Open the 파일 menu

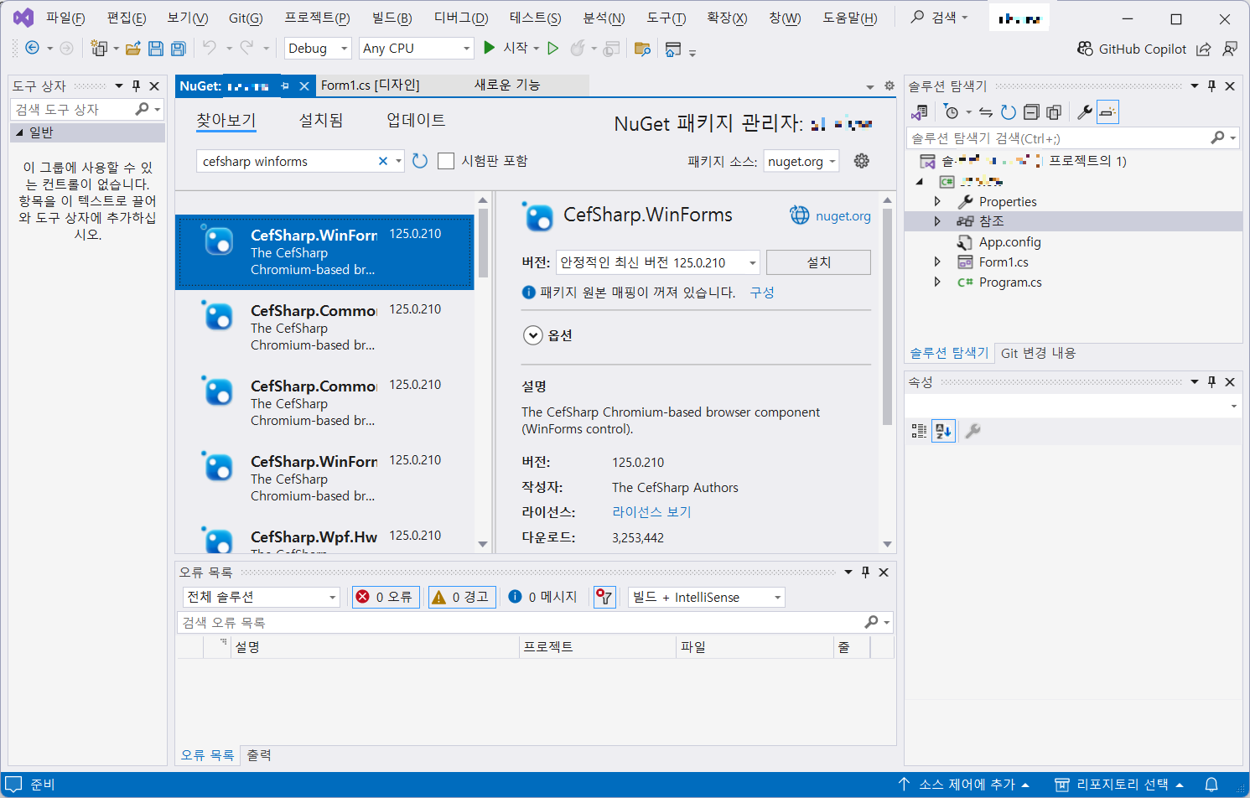coord(65,18)
